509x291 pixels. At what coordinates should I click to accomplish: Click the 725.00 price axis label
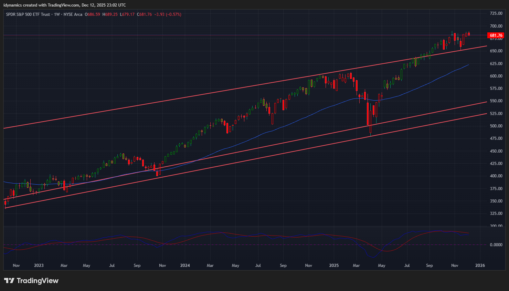pos(496,13)
